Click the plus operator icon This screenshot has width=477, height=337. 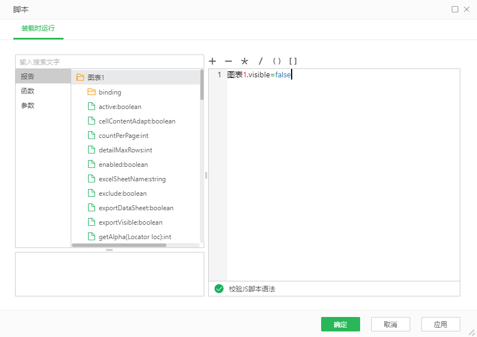click(212, 61)
